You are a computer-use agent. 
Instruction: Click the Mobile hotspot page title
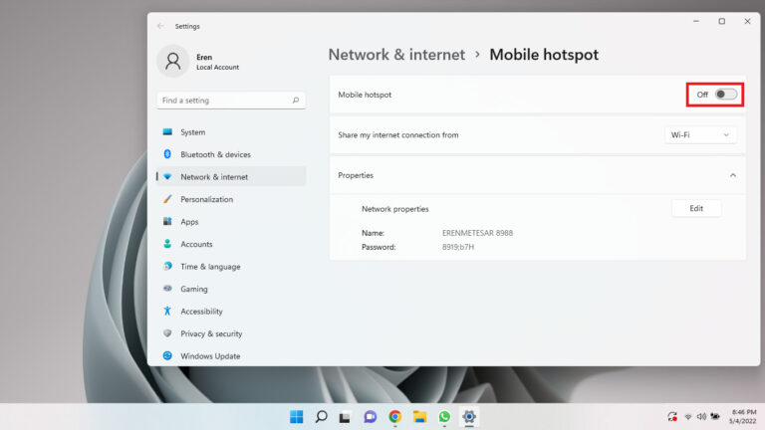point(544,55)
